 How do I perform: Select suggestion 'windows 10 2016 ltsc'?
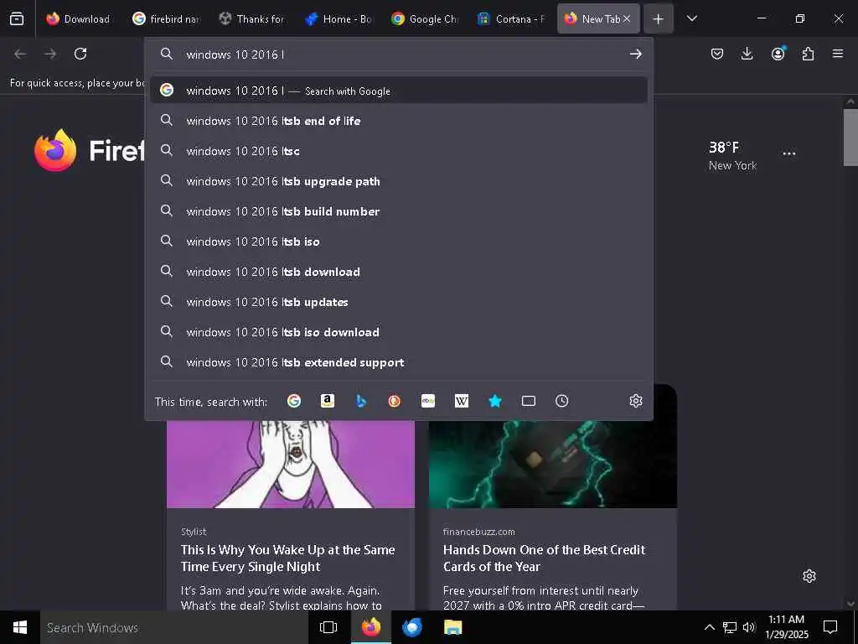pyautogui.click(x=399, y=151)
